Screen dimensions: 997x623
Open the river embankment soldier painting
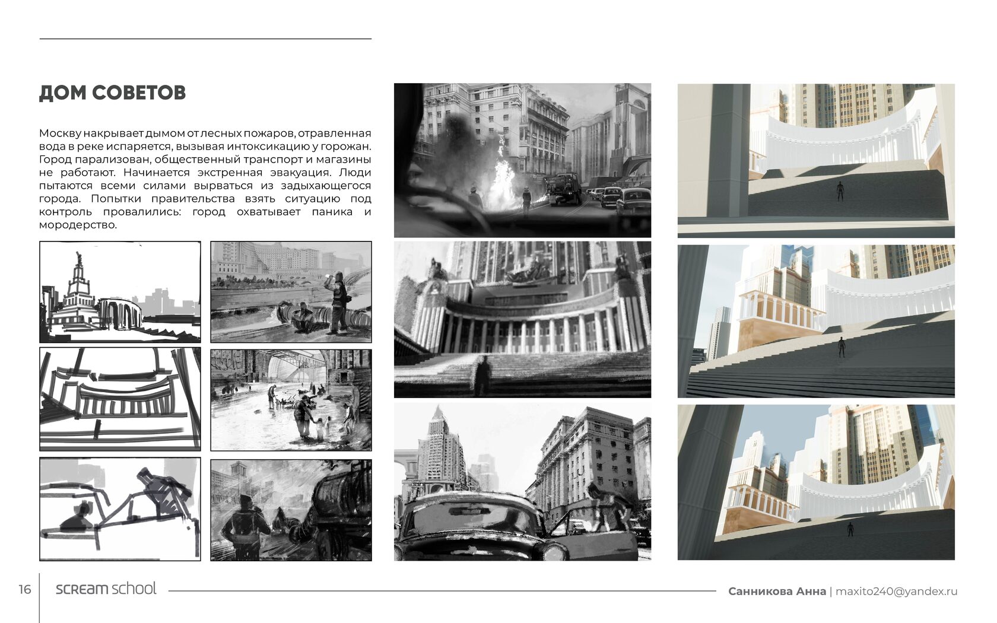pos(291,292)
